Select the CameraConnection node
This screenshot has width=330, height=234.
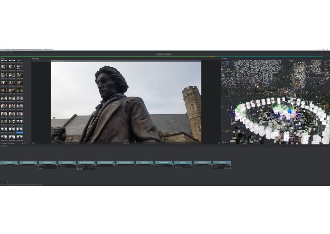pyautogui.click(x=125, y=162)
